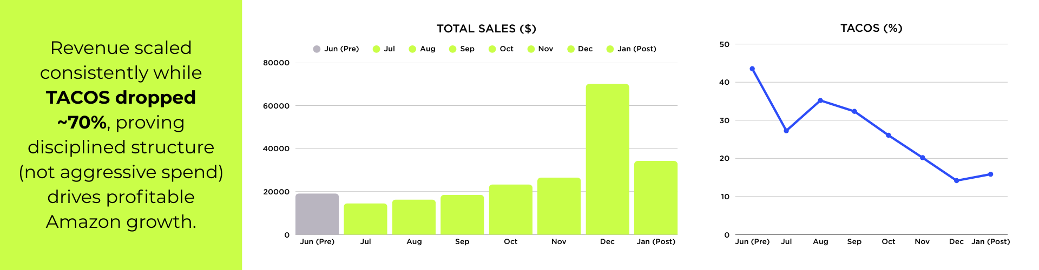Click the Oct sales bar
The image size is (1039, 270).
(x=510, y=210)
